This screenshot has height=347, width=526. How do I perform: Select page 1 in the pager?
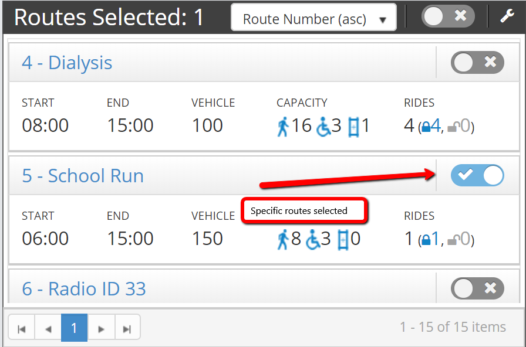[x=74, y=328]
